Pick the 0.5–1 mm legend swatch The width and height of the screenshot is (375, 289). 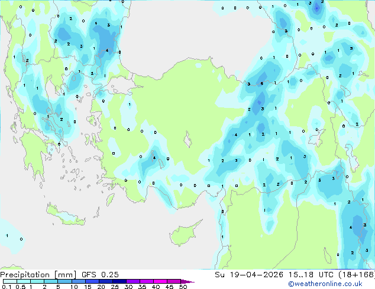(x=24, y=281)
